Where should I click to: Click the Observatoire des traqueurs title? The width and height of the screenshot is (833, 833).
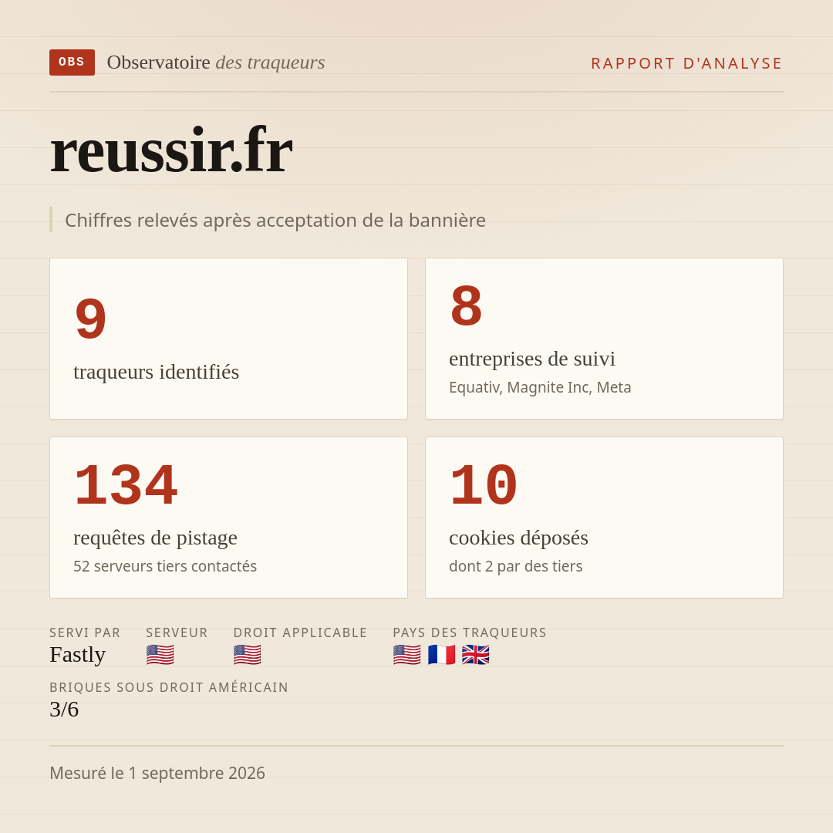pyautogui.click(x=216, y=62)
